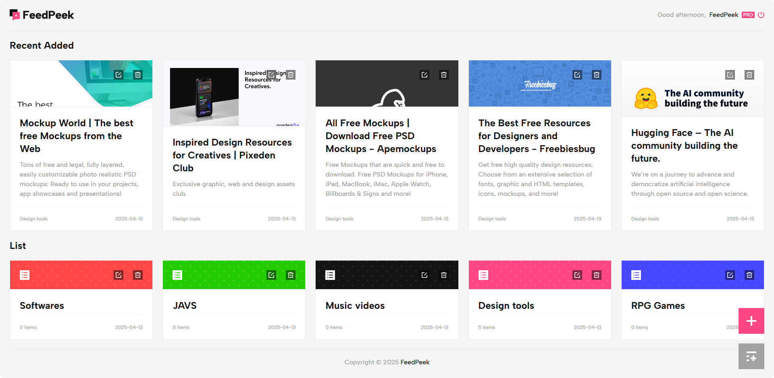Delete the Music videos list

(x=443, y=275)
